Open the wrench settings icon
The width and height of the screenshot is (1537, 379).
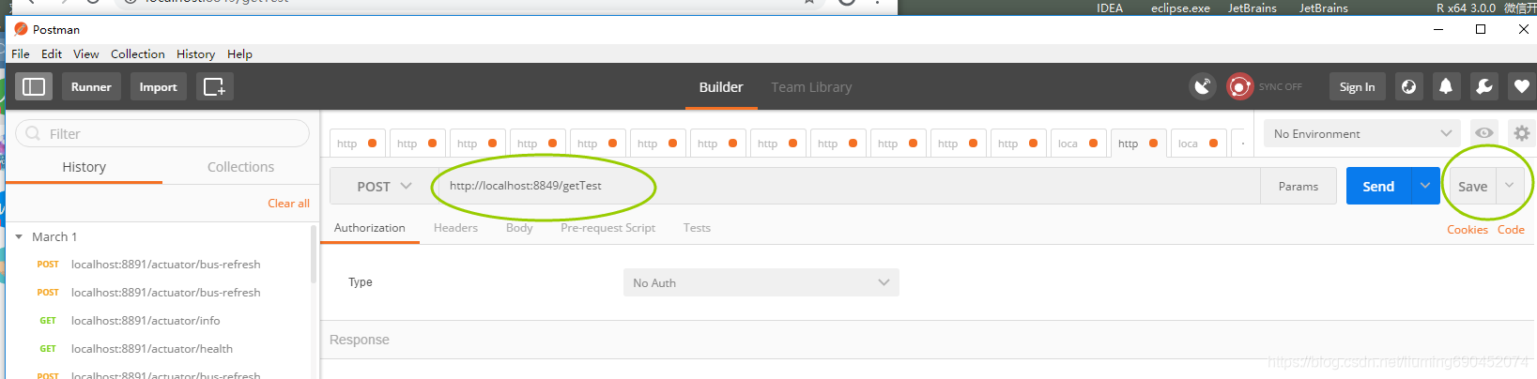1484,86
